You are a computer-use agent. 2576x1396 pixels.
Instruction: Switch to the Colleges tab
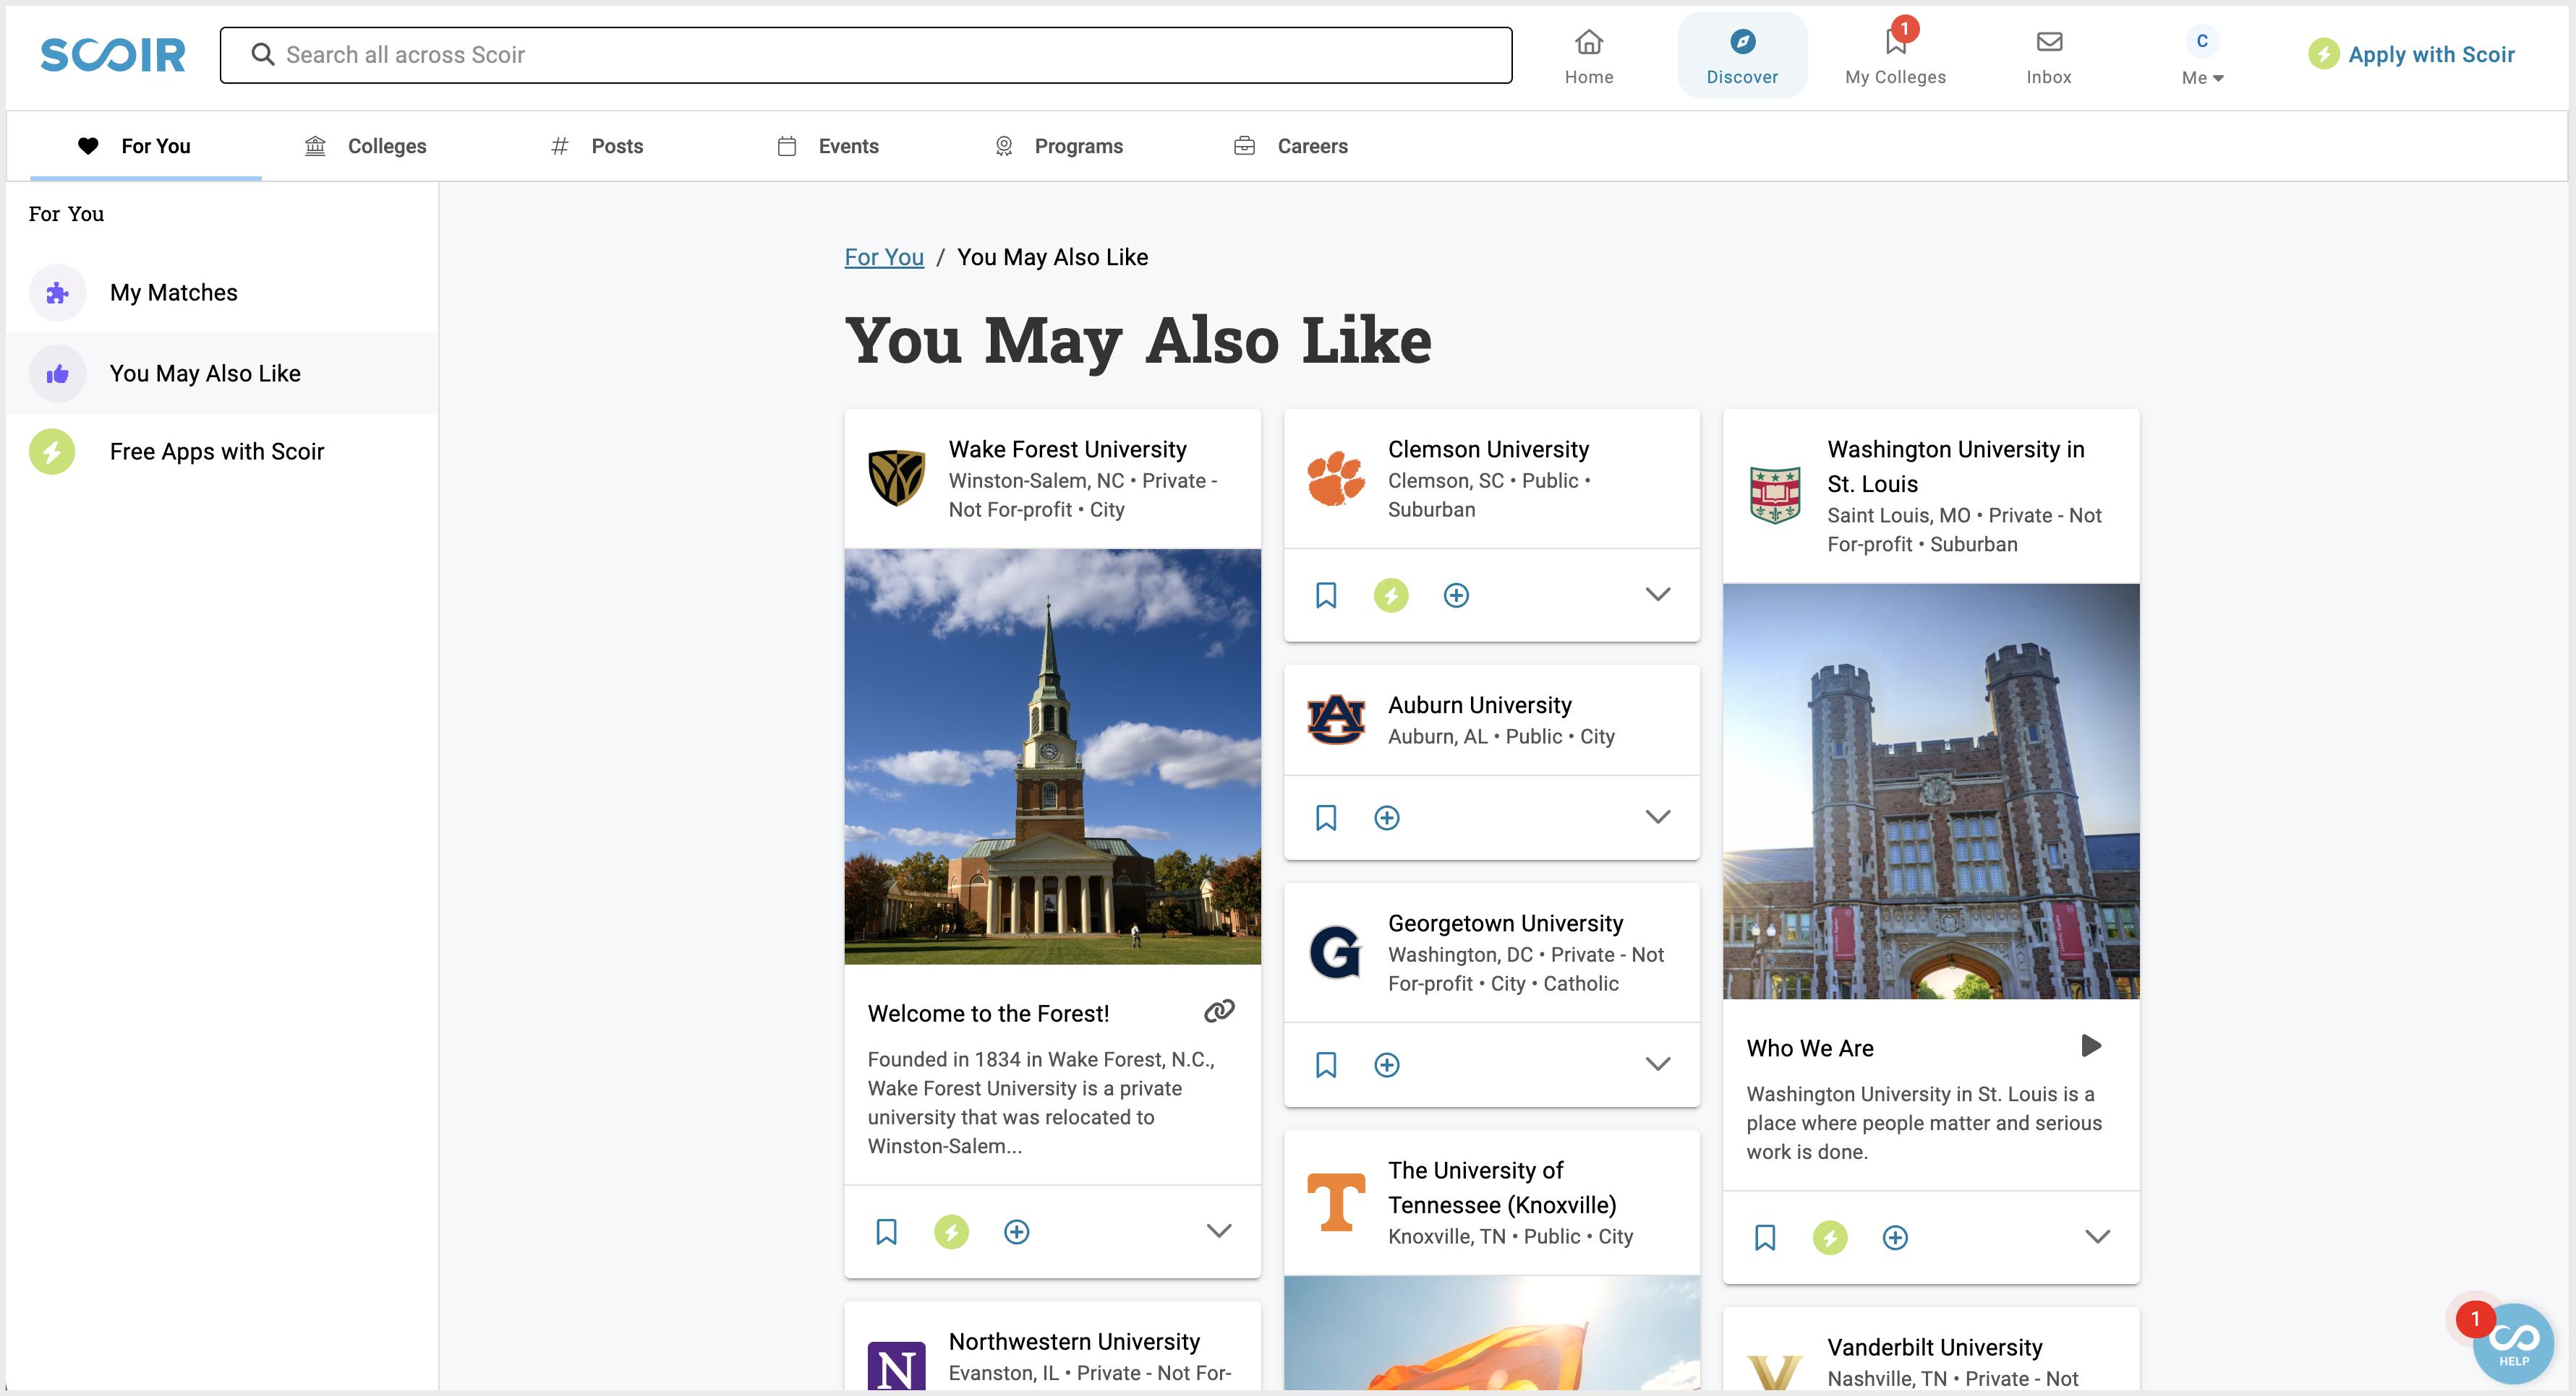click(366, 146)
